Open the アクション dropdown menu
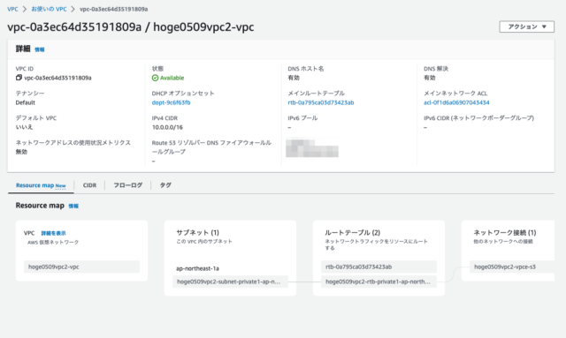This screenshot has height=338, width=566. tap(527, 26)
